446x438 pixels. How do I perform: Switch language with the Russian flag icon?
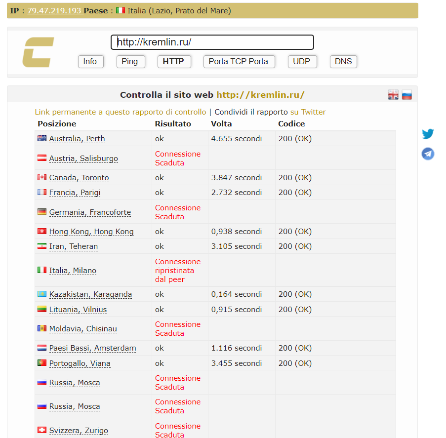[406, 95]
